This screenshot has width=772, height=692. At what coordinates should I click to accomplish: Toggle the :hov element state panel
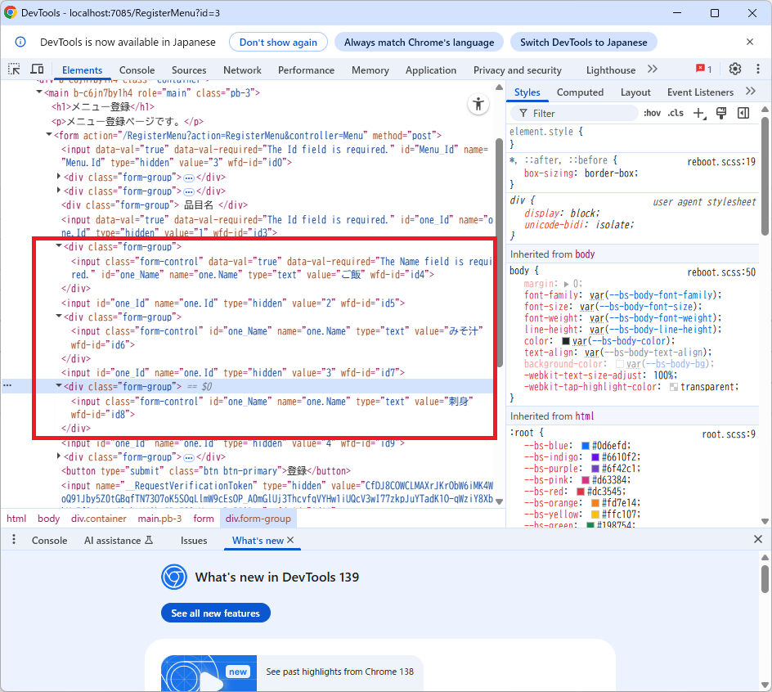pos(652,113)
